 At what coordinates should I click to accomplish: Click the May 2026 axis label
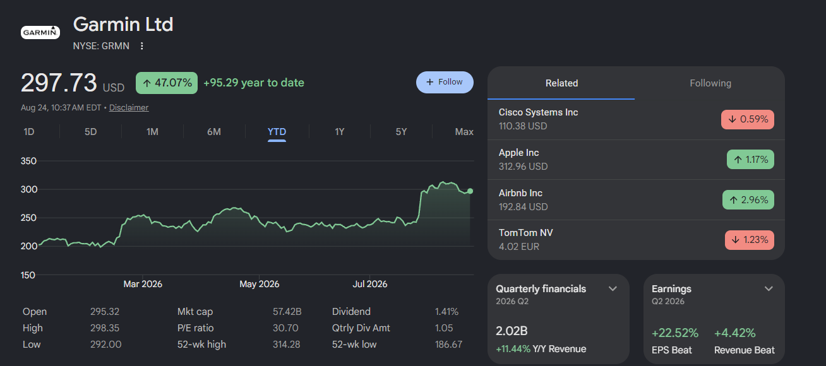(x=260, y=284)
